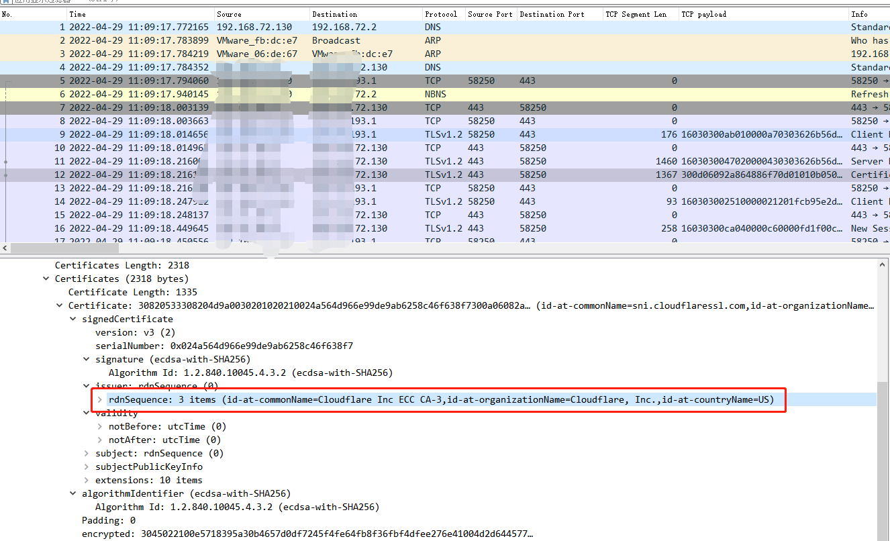
Task: Collapse the algorithmIdentifier (ecdsa-with-SHA256) node
Action: pos(73,494)
